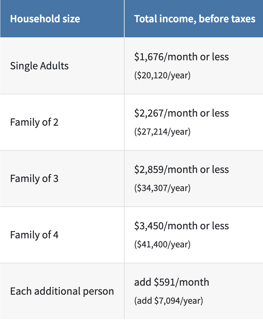Image resolution: width=263 pixels, height=320 pixels.
Task: Click the $2,267/month or less value
Action: click(x=181, y=113)
